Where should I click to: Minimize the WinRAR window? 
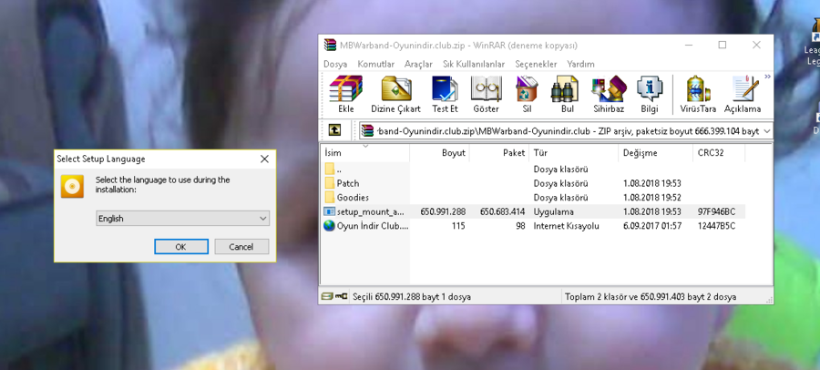(689, 45)
